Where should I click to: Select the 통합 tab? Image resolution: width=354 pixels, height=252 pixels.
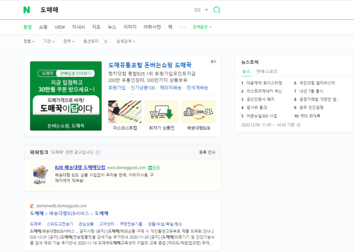click(x=28, y=27)
